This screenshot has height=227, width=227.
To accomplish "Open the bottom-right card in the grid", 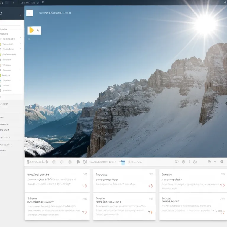I will 193,206.
